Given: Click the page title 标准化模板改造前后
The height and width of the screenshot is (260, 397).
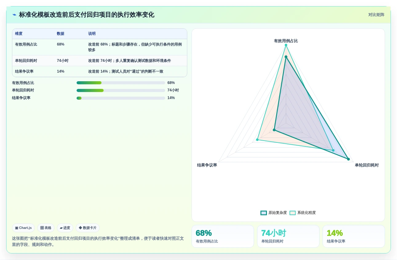Looking at the screenshot, I should pos(87,15).
